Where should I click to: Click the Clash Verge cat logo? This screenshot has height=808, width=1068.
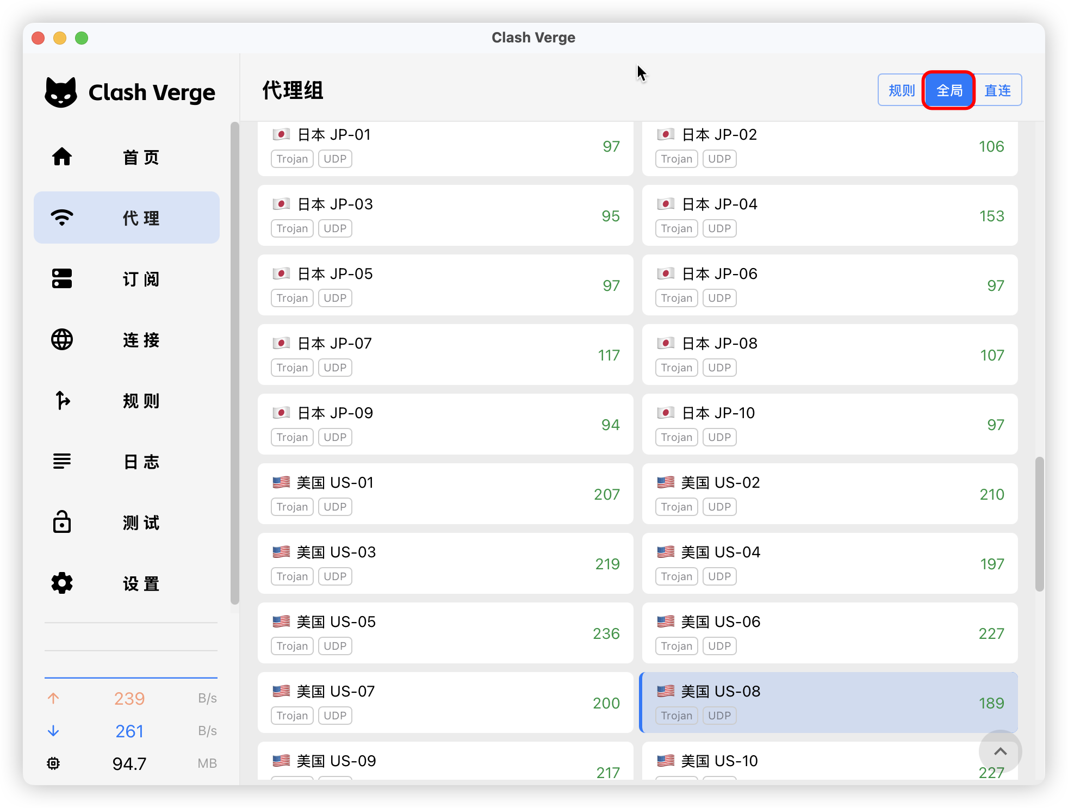[x=61, y=92]
